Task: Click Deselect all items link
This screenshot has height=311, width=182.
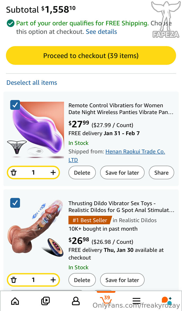Action: tap(32, 83)
